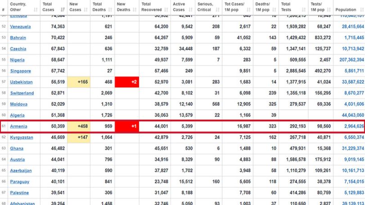Click Kyrgyzstan population 6,550,374 link

point(354,138)
